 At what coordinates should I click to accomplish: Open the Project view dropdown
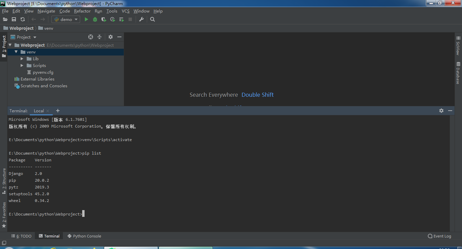[24, 37]
